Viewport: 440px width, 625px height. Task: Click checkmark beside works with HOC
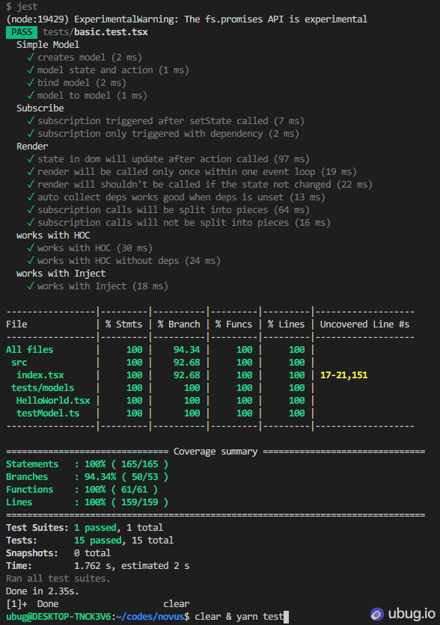31,248
